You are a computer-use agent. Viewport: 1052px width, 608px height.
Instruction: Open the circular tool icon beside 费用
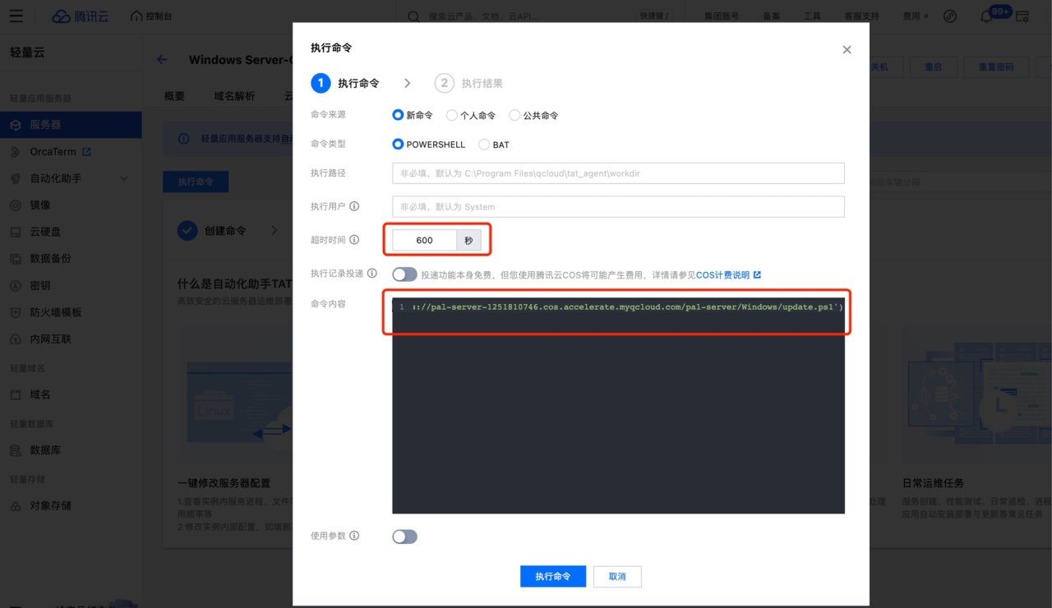(950, 16)
